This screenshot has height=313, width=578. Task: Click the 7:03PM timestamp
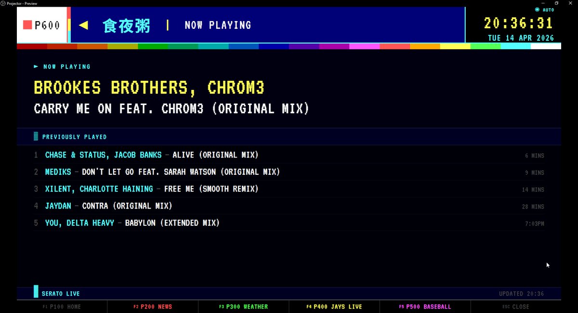535,223
